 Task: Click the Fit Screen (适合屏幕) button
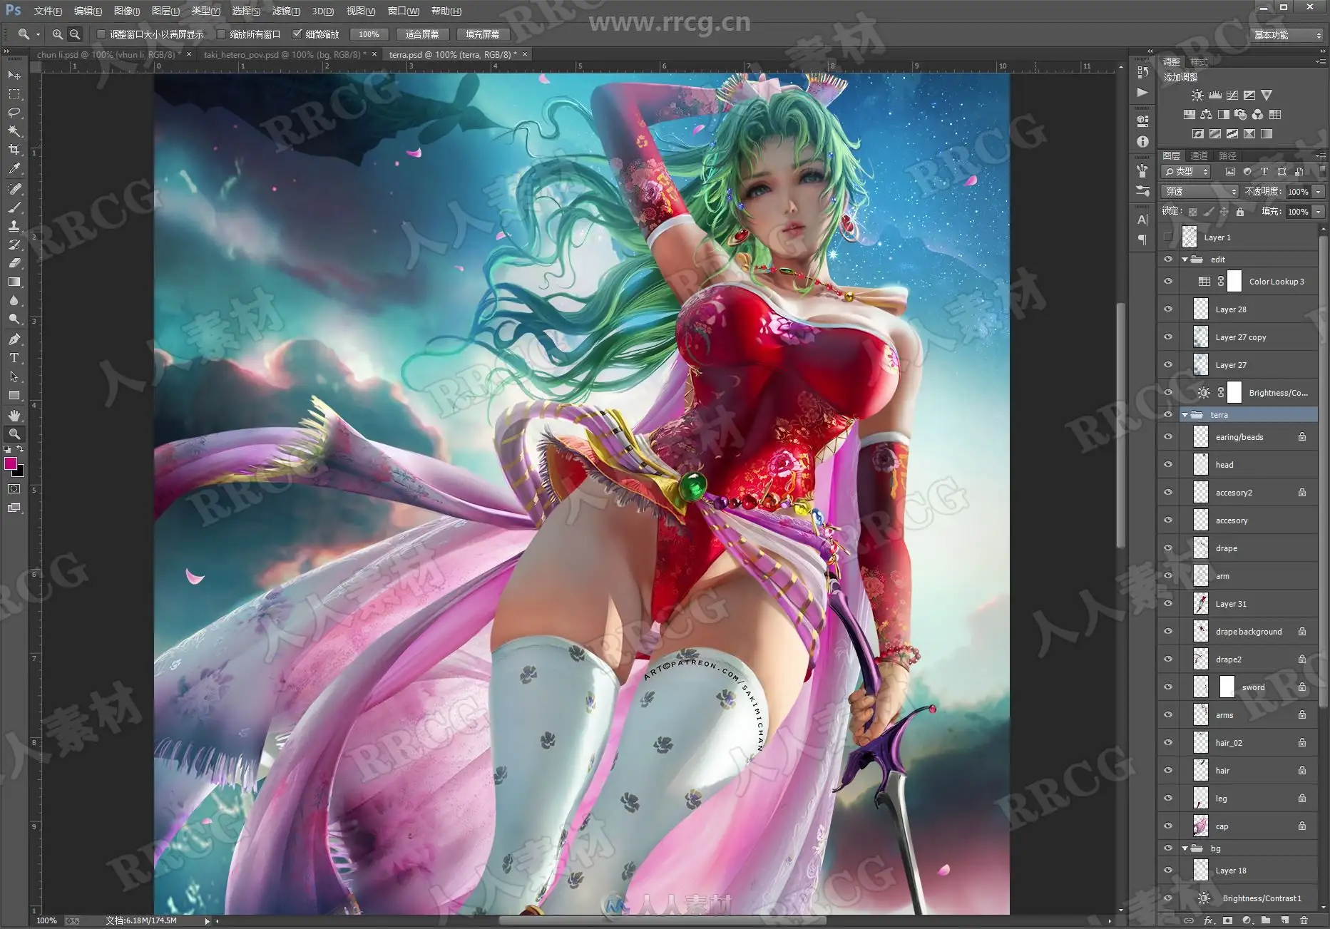click(422, 34)
